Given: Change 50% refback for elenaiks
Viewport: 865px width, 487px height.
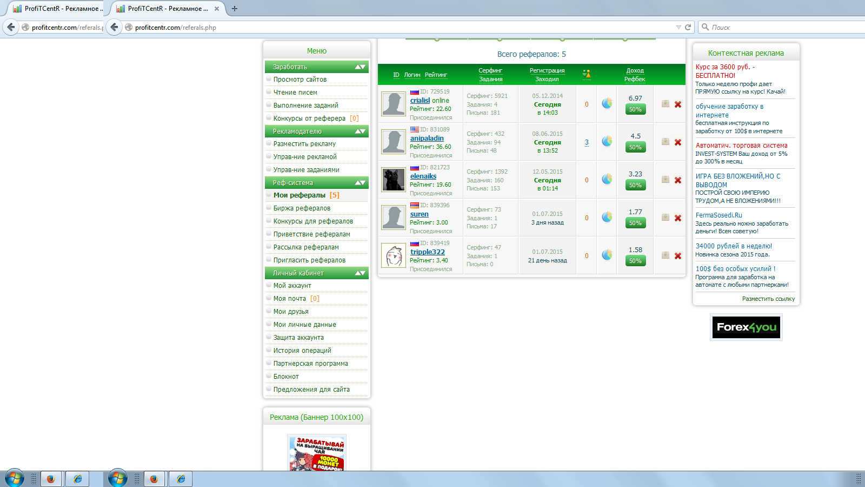Looking at the screenshot, I should [635, 185].
